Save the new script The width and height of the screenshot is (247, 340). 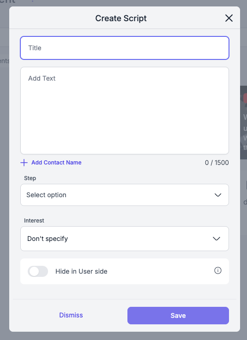click(x=178, y=316)
